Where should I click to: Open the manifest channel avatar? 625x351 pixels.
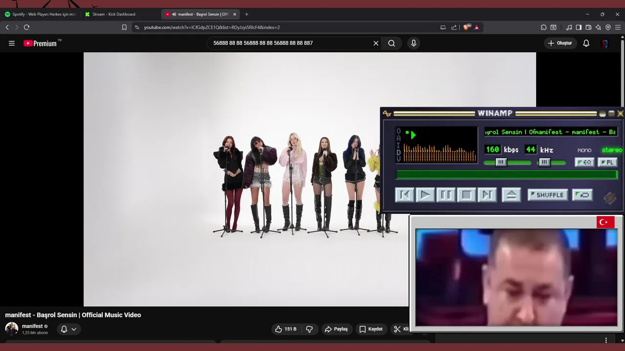[x=12, y=329]
